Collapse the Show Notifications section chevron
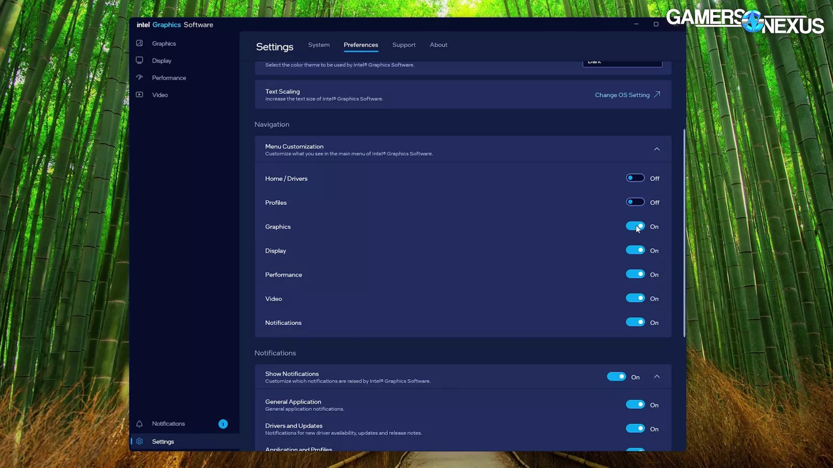 (x=657, y=376)
